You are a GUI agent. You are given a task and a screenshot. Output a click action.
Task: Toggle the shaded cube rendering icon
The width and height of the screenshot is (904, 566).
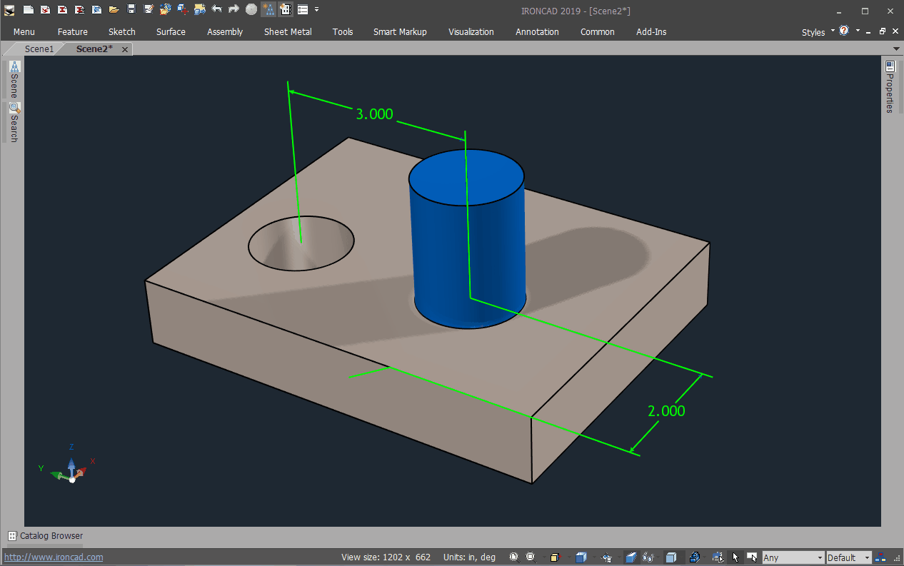(x=671, y=557)
